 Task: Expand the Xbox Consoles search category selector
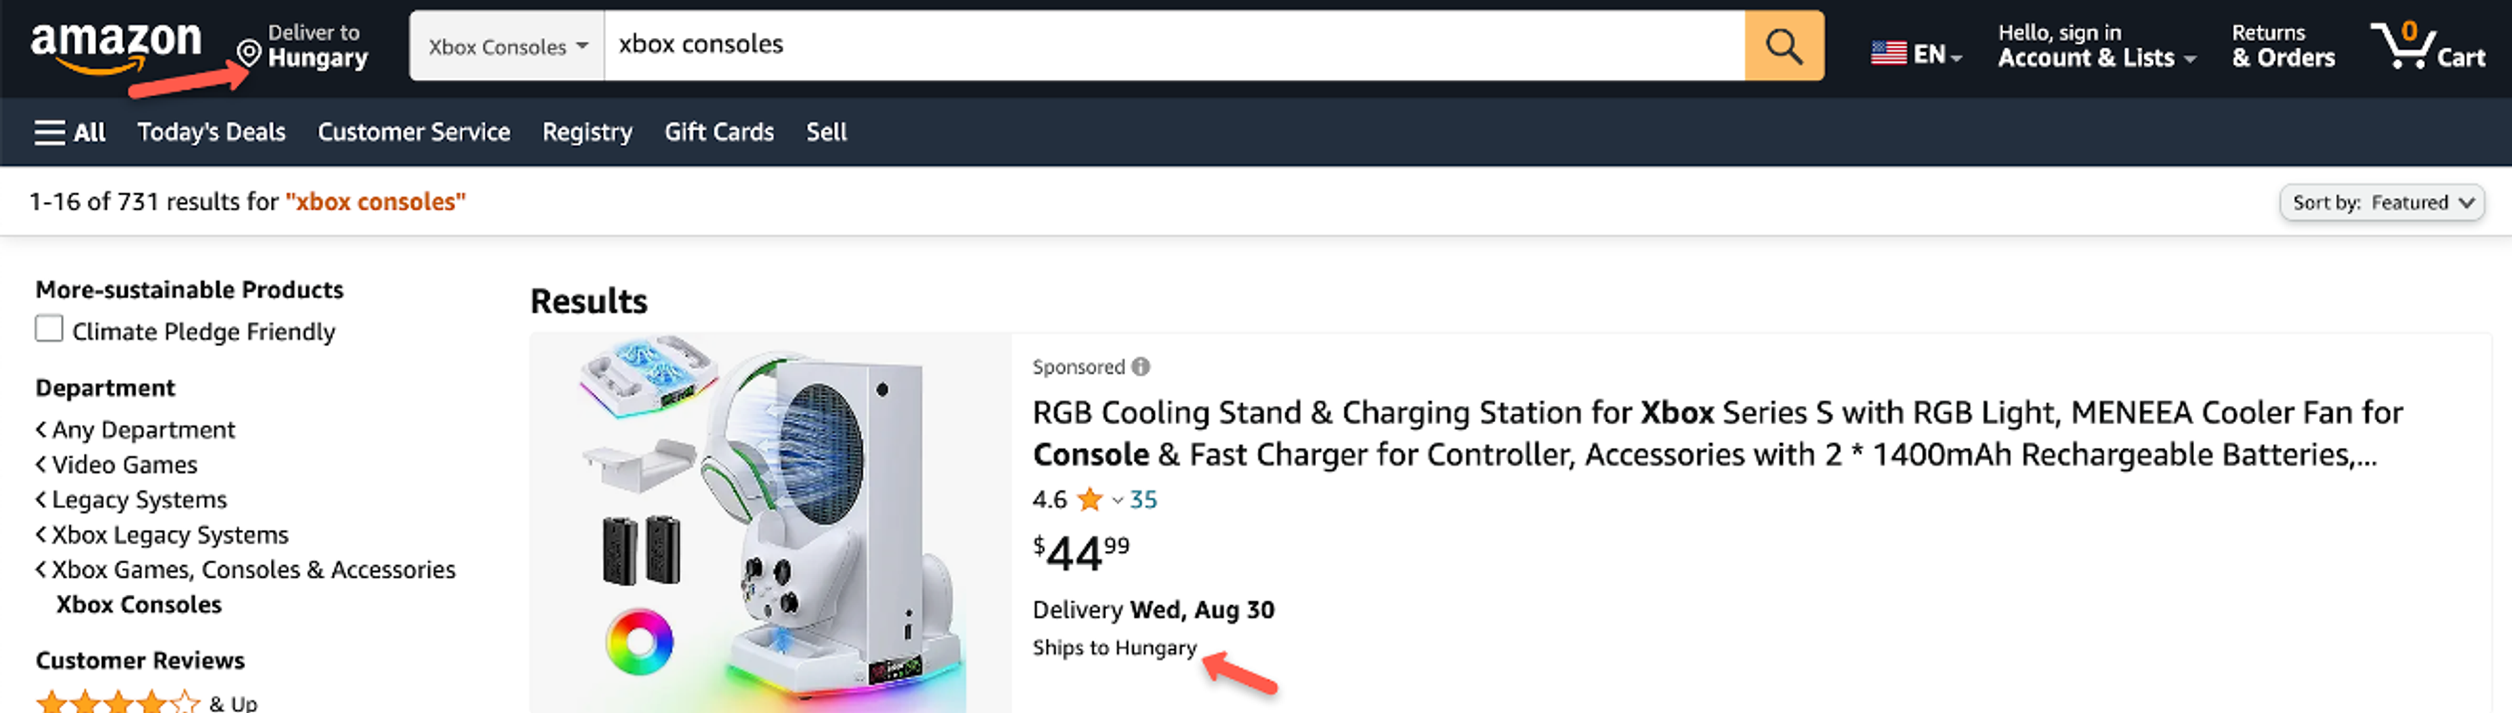504,45
